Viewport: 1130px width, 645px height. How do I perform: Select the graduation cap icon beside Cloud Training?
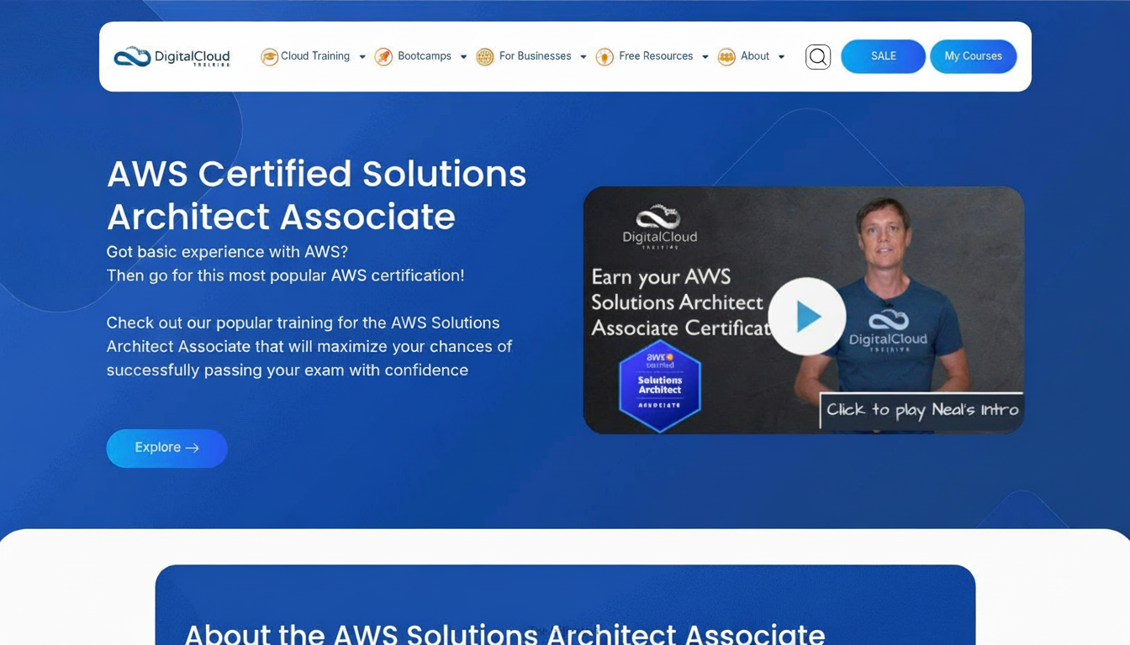click(x=269, y=56)
